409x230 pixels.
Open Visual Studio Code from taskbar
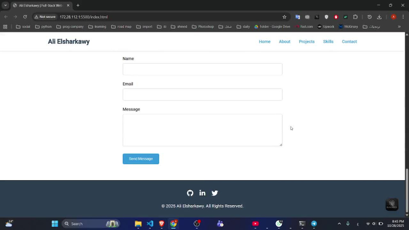(x=150, y=224)
